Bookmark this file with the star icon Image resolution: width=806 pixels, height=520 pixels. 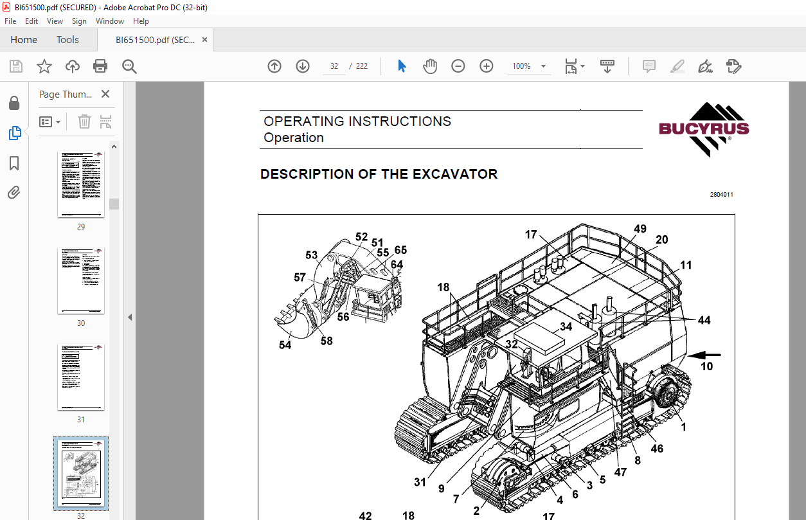pyautogui.click(x=44, y=66)
